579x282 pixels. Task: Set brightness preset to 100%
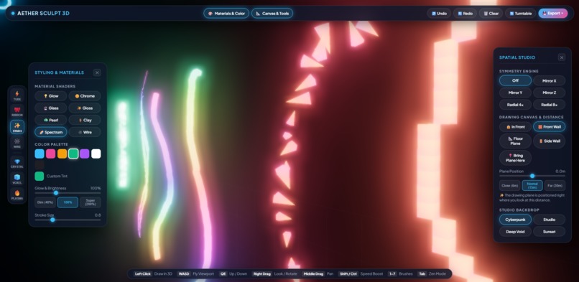[x=68, y=202]
